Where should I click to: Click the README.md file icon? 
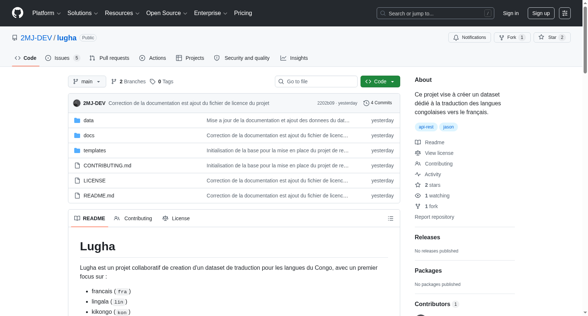[x=77, y=196]
